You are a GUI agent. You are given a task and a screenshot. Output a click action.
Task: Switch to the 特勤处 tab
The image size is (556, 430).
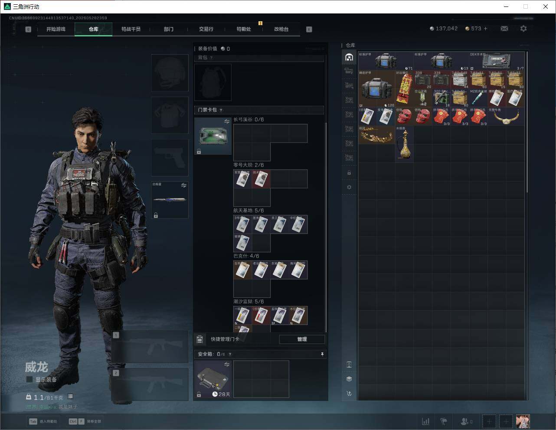click(x=244, y=29)
